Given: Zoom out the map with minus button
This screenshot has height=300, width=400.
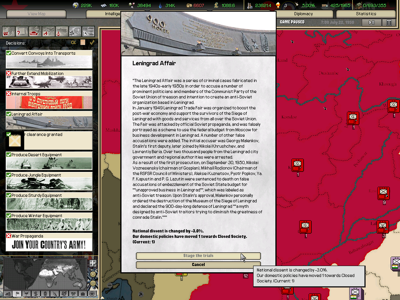Looking at the screenshot, I should pyautogui.click(x=93, y=283).
